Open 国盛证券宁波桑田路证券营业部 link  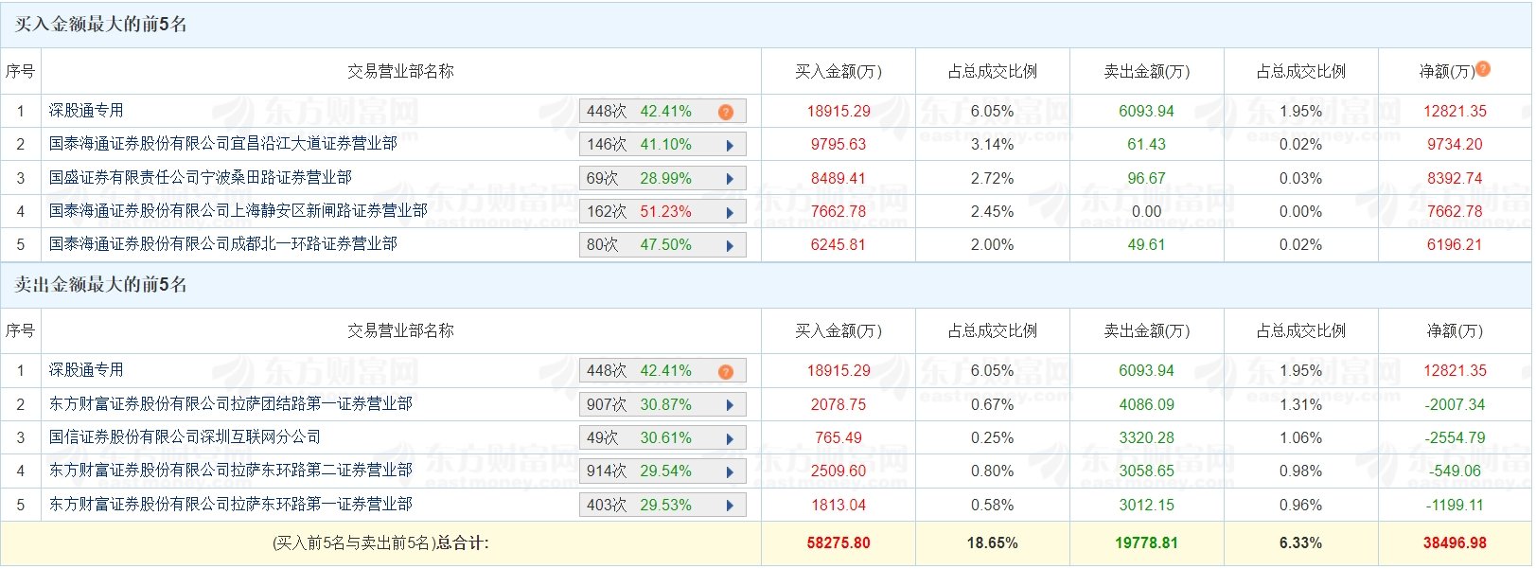click(201, 177)
